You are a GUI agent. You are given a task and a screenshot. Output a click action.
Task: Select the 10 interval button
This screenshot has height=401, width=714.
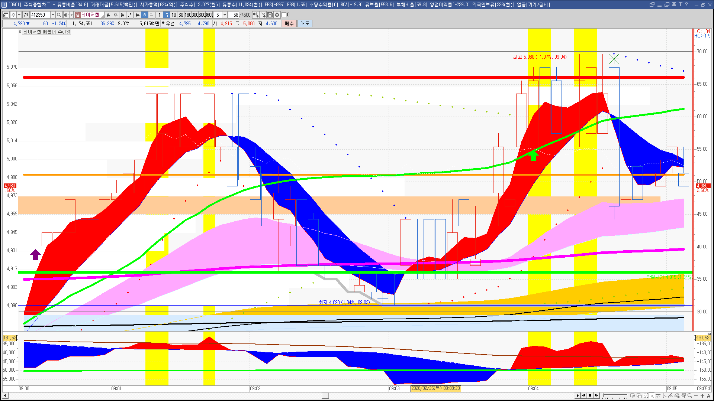click(x=174, y=15)
